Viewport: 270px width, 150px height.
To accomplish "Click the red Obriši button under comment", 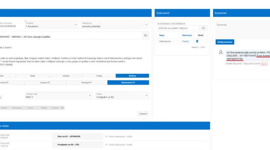I will pyautogui.click(x=264, y=64).
